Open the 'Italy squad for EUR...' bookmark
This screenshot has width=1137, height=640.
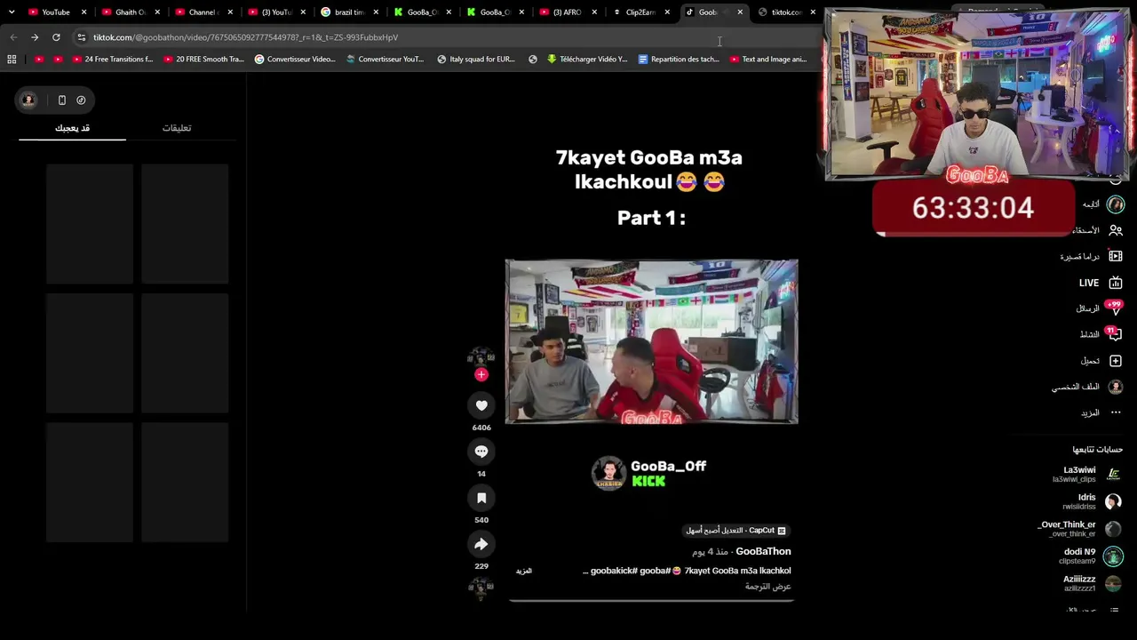click(x=475, y=60)
